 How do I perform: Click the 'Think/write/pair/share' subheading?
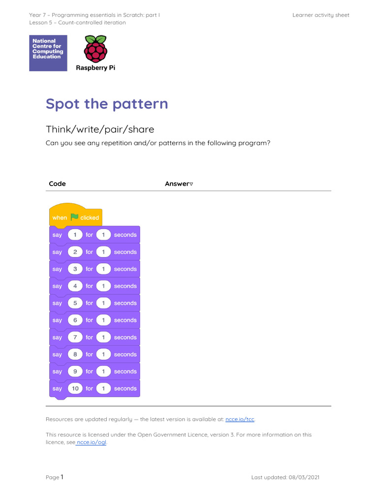[x=100, y=129]
